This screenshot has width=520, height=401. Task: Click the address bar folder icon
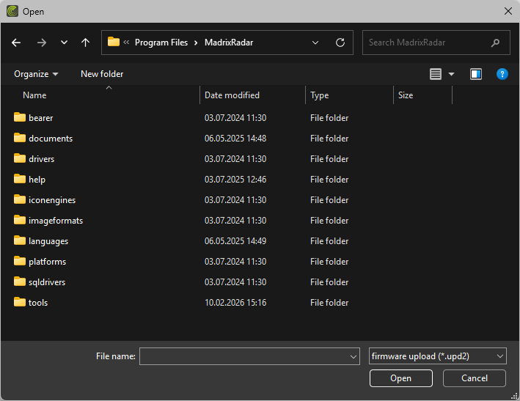(114, 42)
